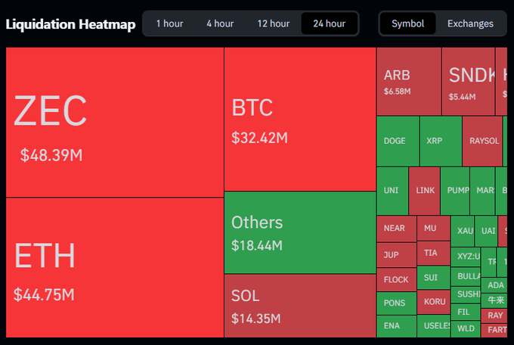Open the PUMP tile
Screen dimensions: 514x345
tap(455, 191)
